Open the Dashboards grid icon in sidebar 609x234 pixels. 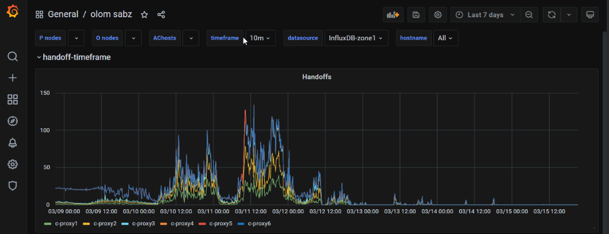13,99
